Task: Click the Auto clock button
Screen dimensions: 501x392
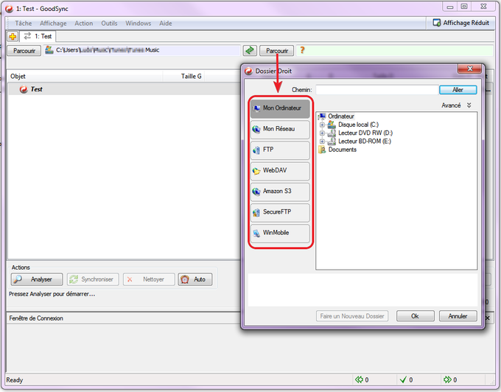Action: 195,279
